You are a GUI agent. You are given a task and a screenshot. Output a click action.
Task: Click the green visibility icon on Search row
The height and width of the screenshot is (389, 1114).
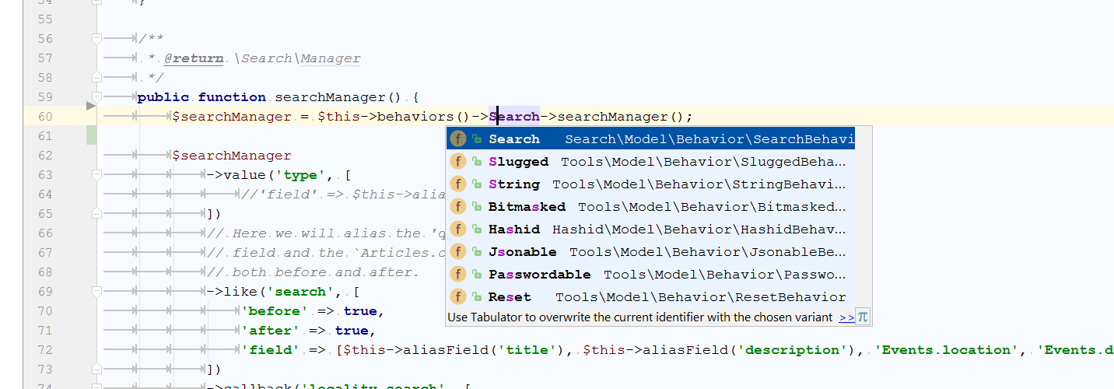tap(476, 139)
